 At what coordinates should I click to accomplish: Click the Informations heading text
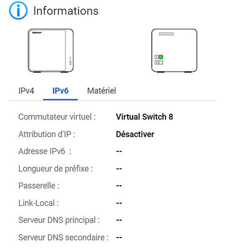coord(66,11)
